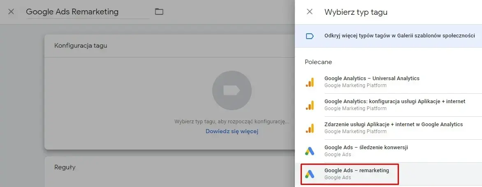This screenshot has width=482, height=187.
Task: Click the Konfiguracja tagu card header
Action: click(170, 46)
